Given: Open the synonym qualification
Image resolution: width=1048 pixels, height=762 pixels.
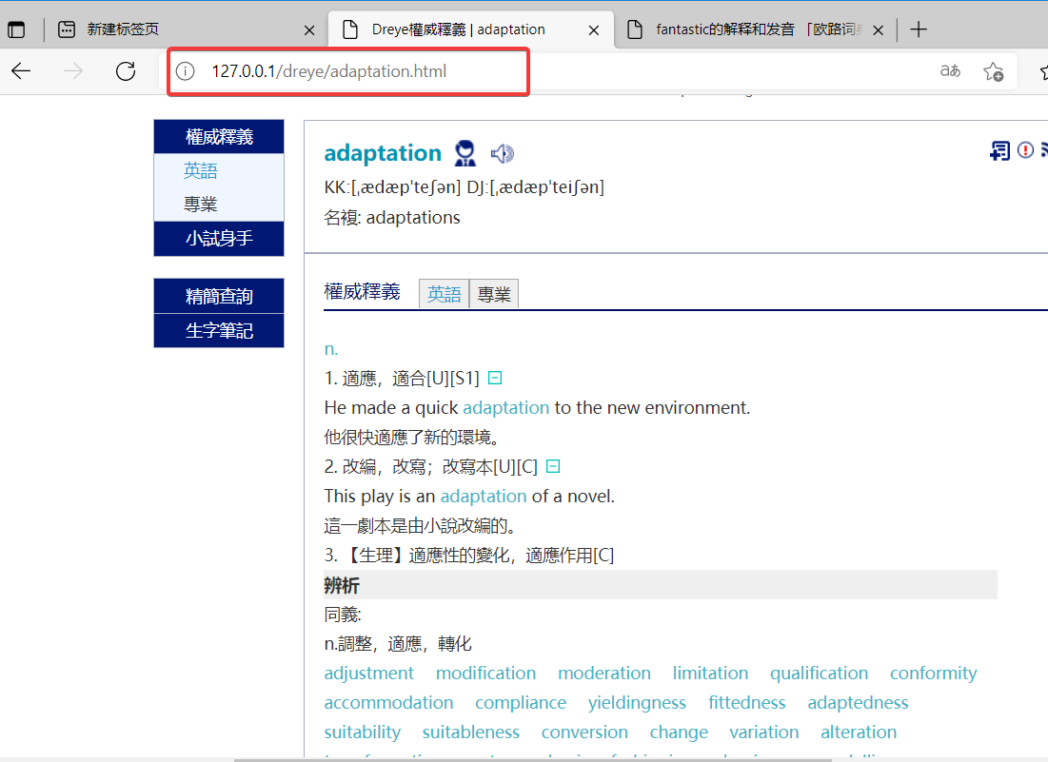Looking at the screenshot, I should tap(819, 674).
